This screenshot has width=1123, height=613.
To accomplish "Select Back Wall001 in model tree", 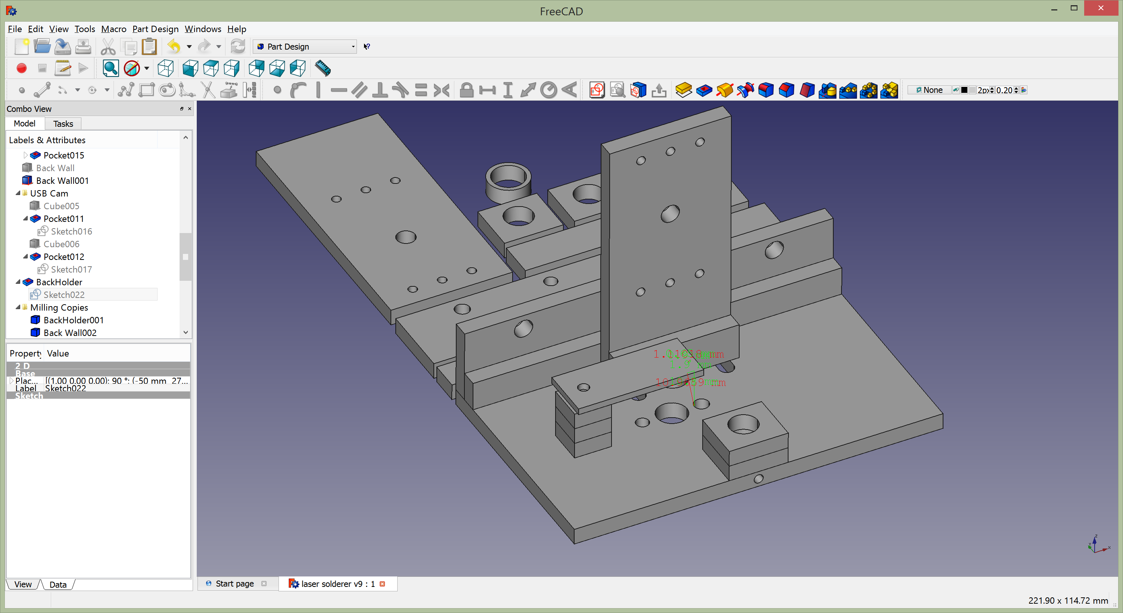I will (62, 180).
